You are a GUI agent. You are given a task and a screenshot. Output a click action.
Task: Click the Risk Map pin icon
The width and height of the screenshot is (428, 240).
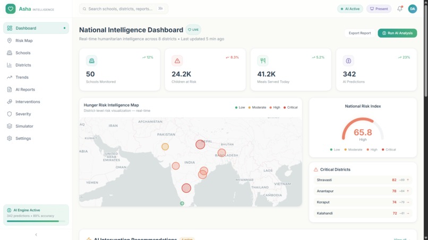[x=10, y=41]
